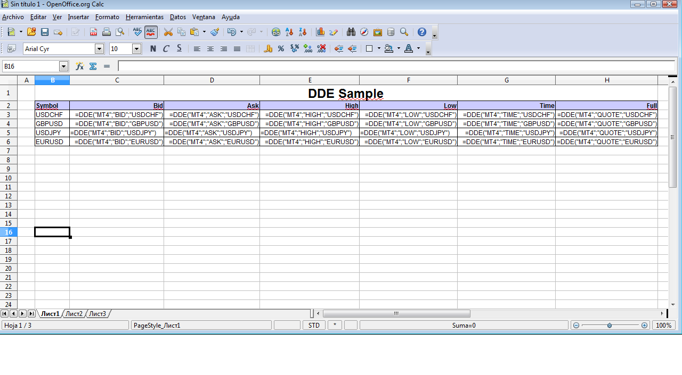Send document as e-mail icon

click(58, 32)
